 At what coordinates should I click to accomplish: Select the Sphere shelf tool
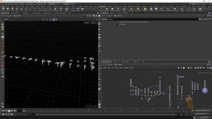click(8, 10)
